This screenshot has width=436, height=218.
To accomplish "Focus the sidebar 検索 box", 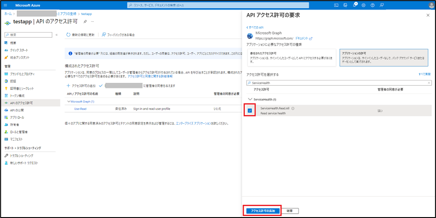I will pos(29,35).
